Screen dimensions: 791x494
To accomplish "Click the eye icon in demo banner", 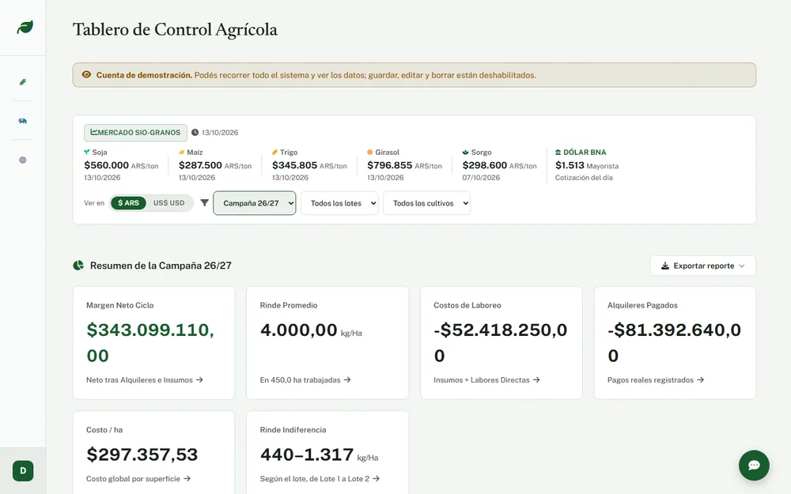I will pos(86,74).
